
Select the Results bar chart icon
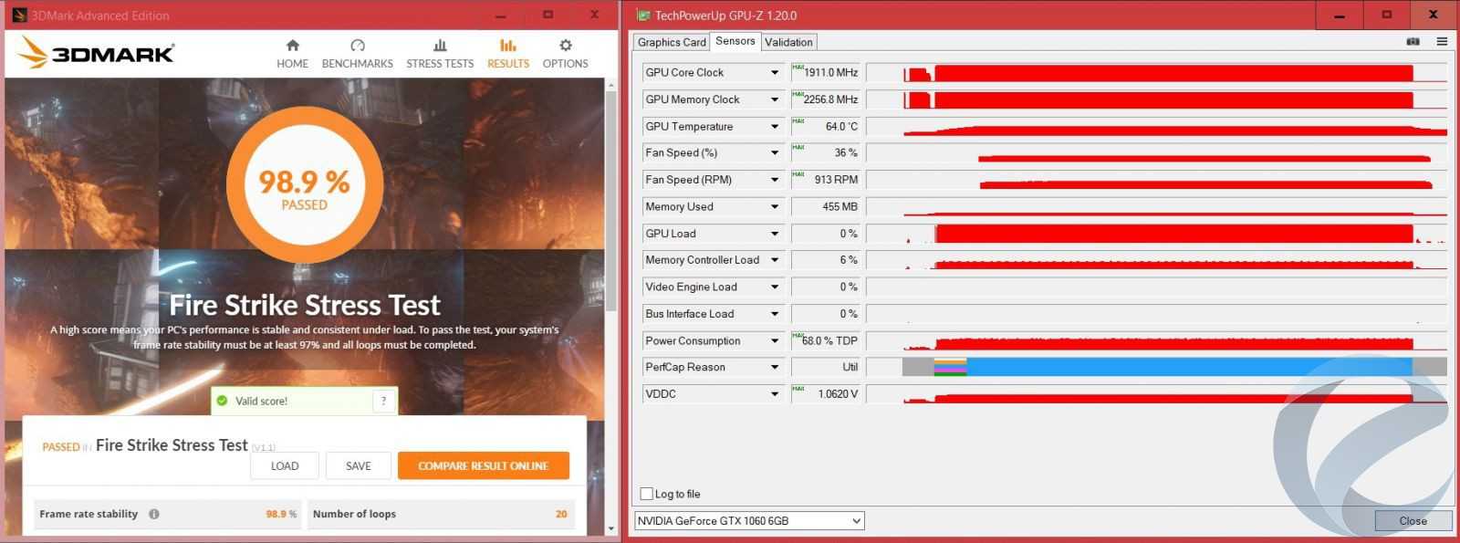point(507,46)
